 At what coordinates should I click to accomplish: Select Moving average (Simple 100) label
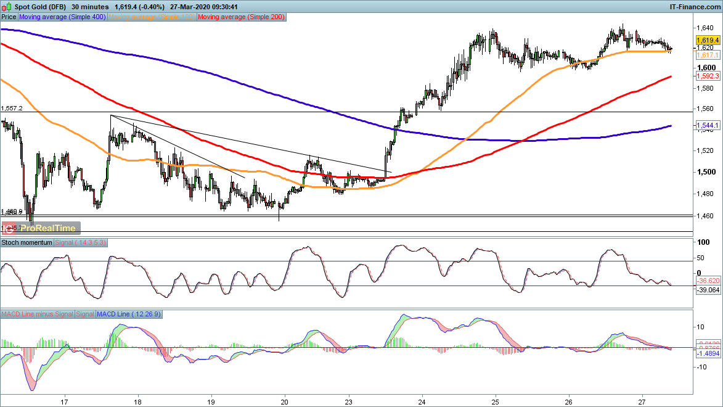[152, 17]
